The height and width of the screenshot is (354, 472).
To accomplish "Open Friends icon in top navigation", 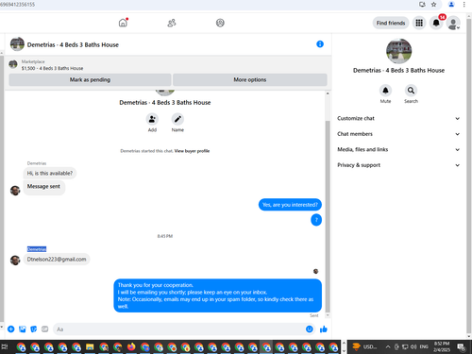I will point(172,23).
